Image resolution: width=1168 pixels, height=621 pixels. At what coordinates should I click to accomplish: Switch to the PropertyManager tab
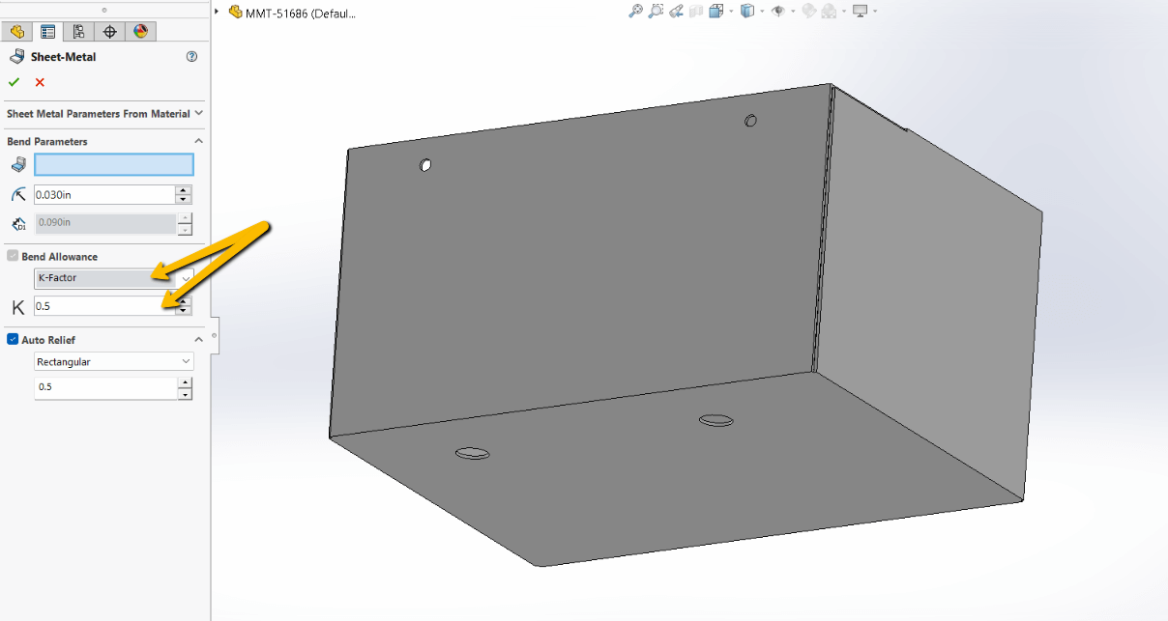coord(48,31)
